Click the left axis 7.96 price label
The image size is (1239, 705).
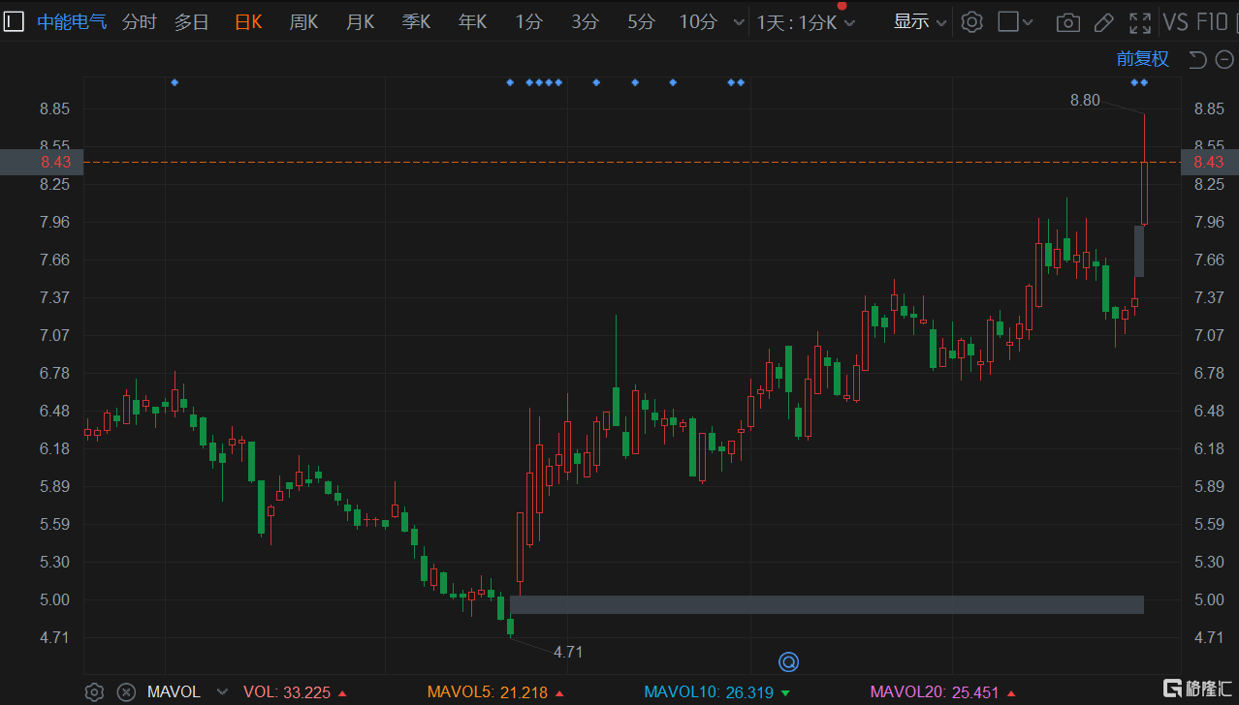55,222
